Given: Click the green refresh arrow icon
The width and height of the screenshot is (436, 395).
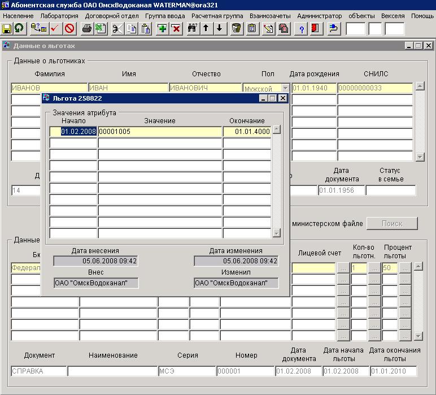Looking at the screenshot, I should coord(20,28).
